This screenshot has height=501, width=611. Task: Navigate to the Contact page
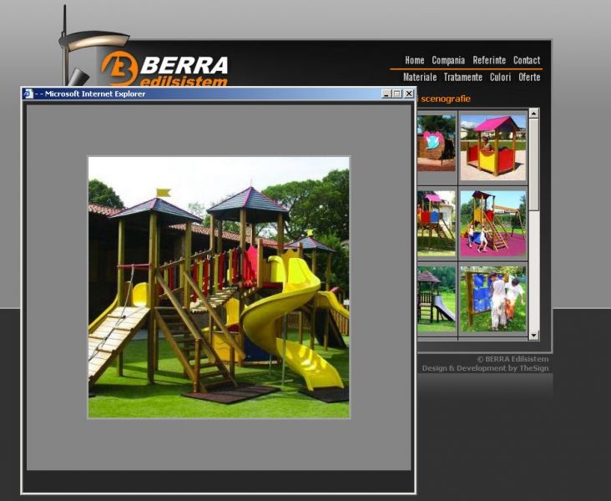pos(526,60)
